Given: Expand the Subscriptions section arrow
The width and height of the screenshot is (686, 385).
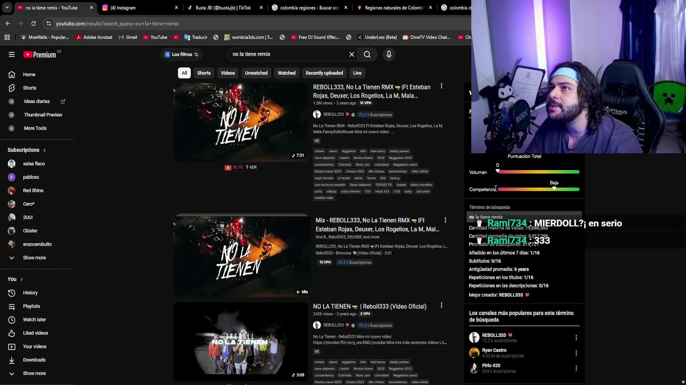Looking at the screenshot, I should (x=44, y=150).
